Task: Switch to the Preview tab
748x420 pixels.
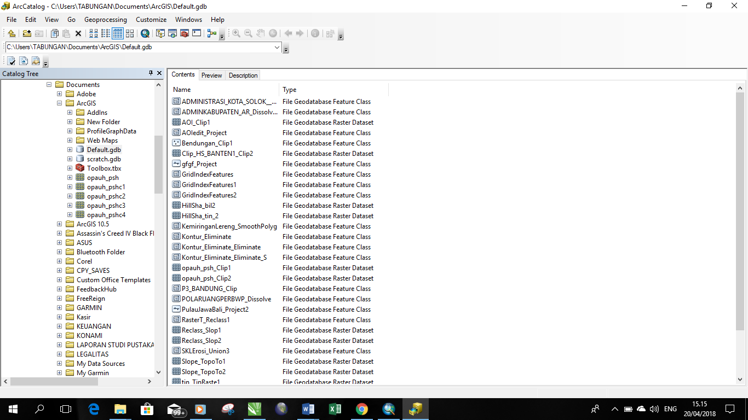Action: (x=211, y=75)
